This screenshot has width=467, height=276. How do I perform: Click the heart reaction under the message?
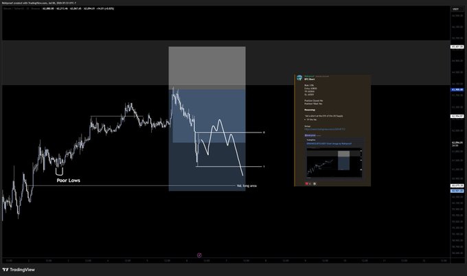(308, 184)
